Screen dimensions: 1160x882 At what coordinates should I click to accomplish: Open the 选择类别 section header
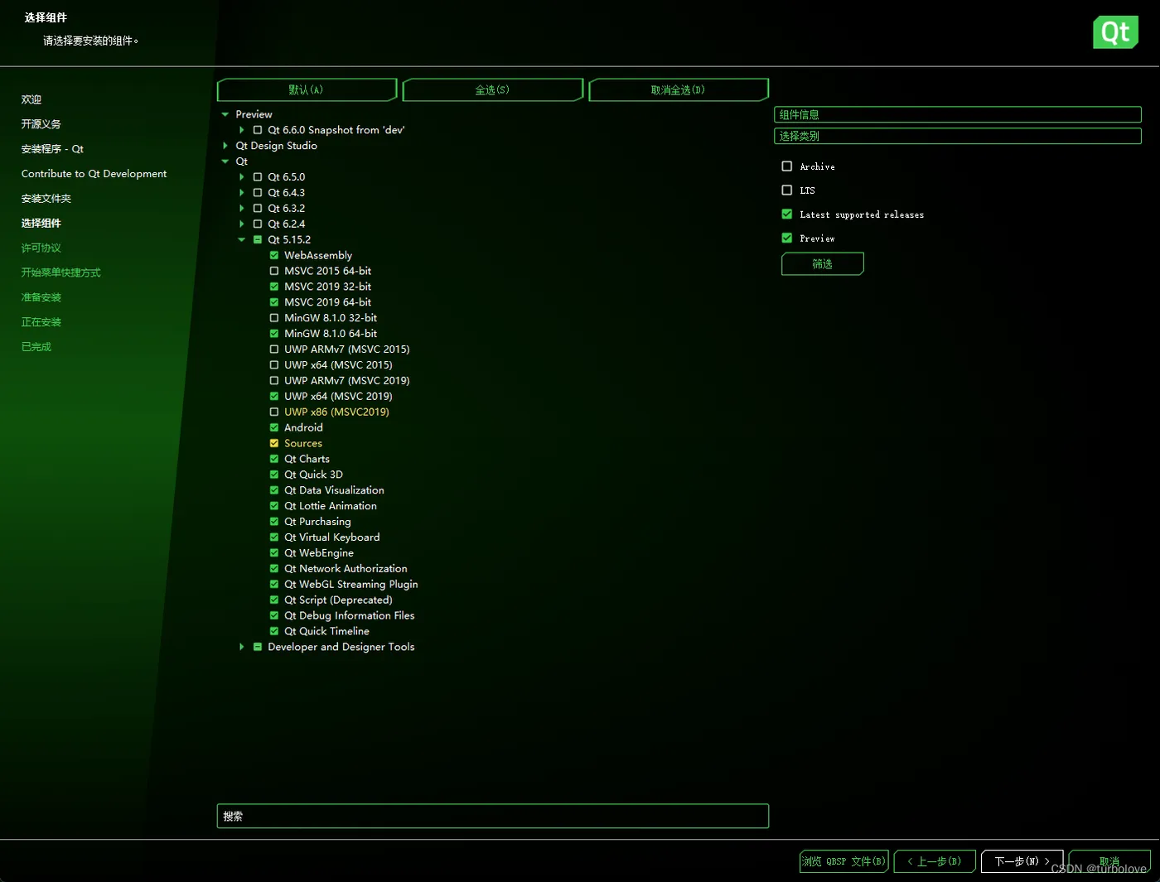958,136
